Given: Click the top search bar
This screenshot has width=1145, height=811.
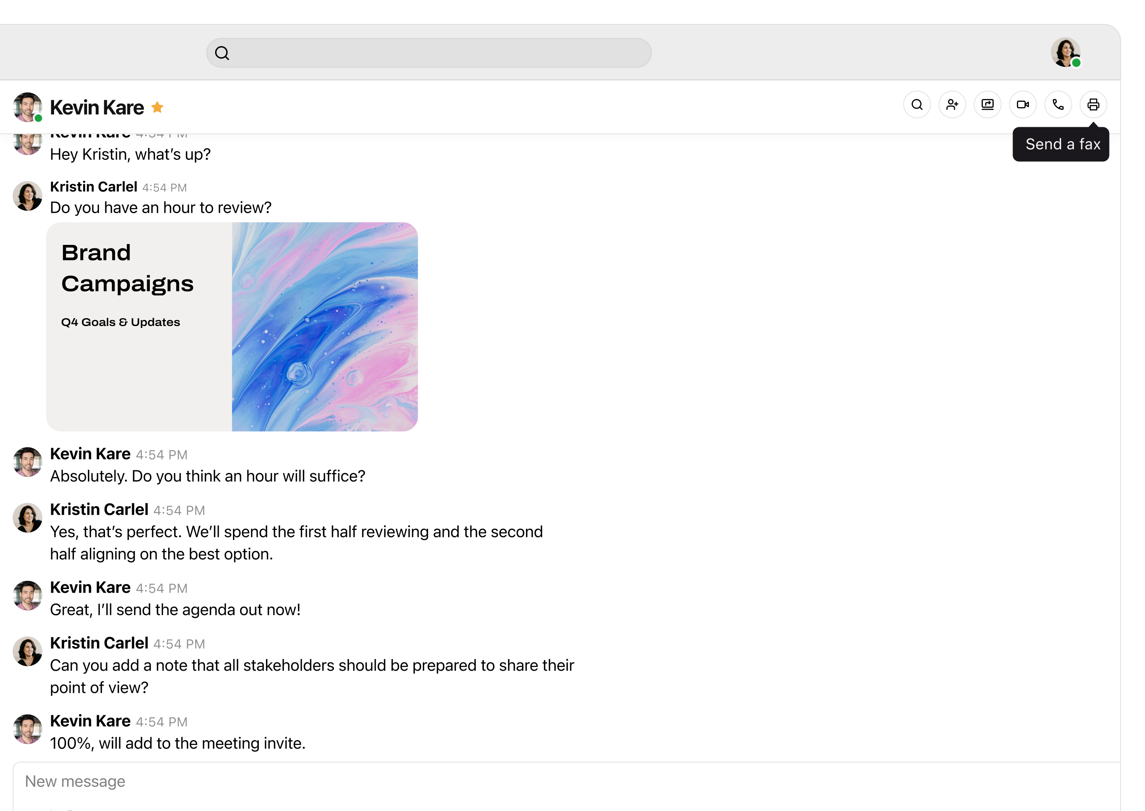Looking at the screenshot, I should click(x=429, y=52).
